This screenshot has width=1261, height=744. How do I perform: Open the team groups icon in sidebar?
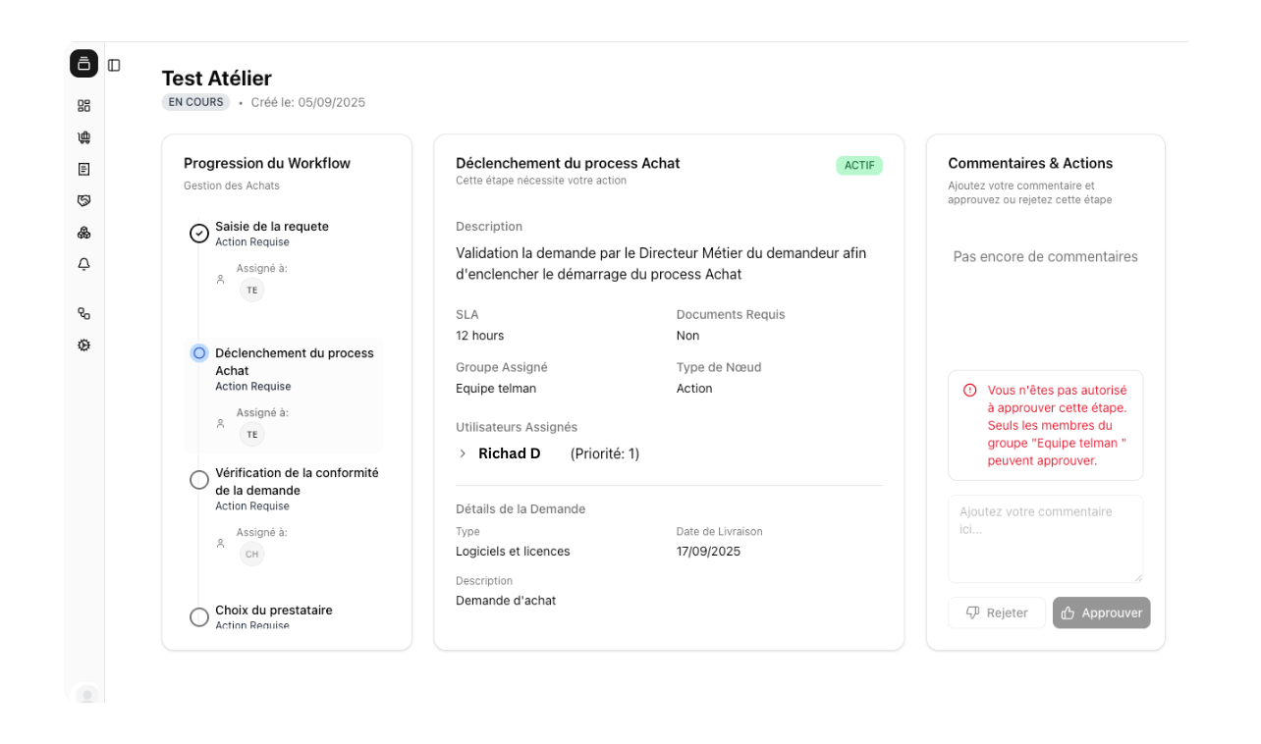(83, 232)
